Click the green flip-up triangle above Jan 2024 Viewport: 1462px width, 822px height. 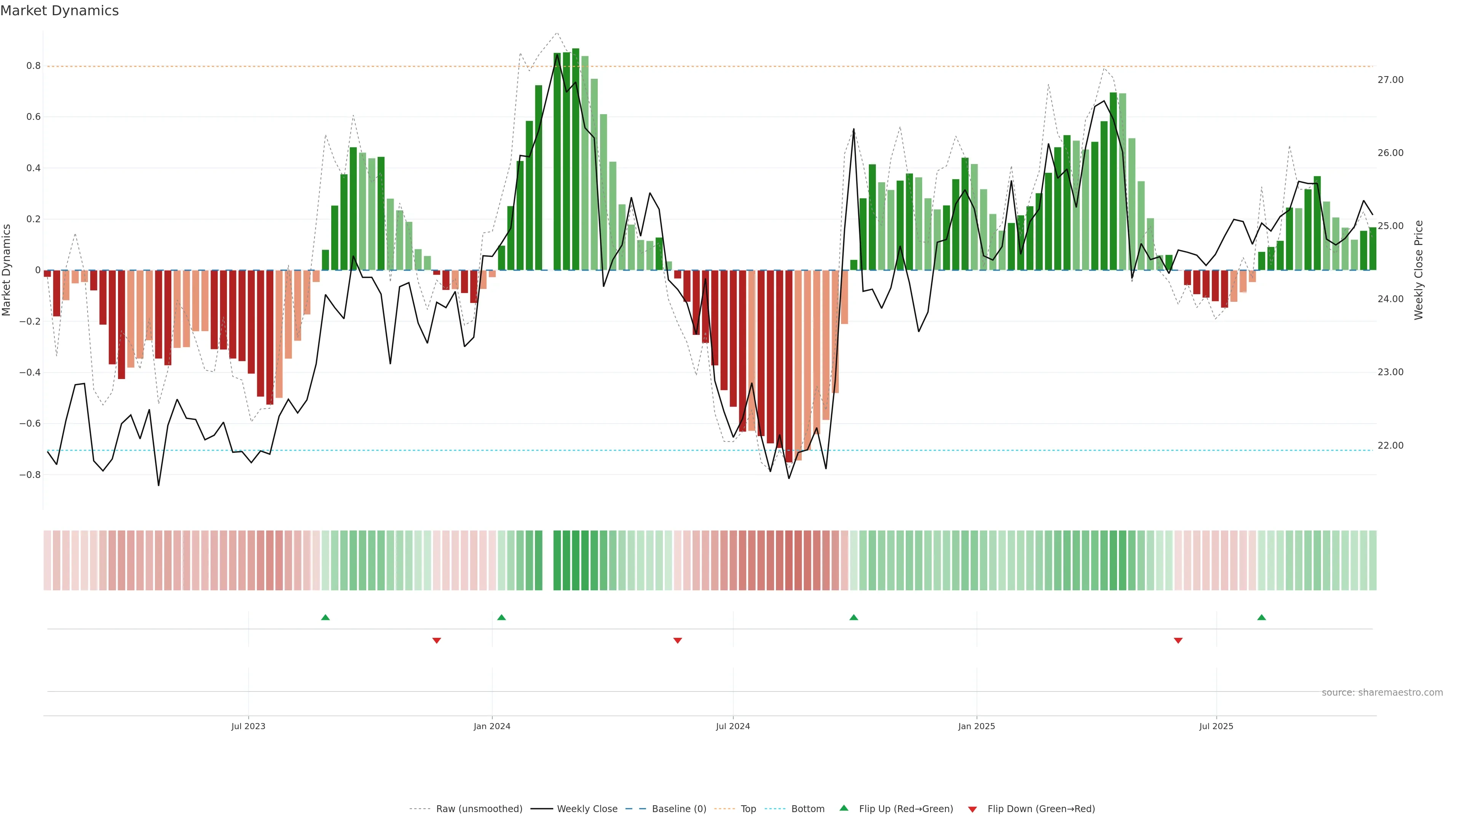click(x=501, y=617)
